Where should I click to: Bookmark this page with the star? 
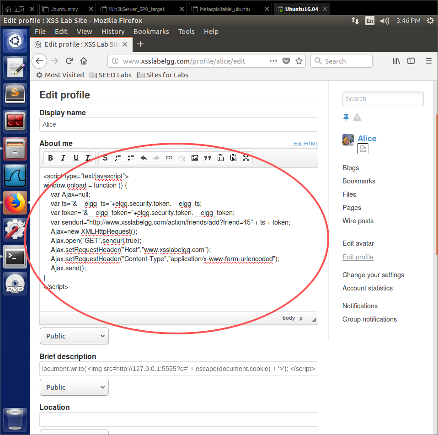pyautogui.click(x=299, y=61)
